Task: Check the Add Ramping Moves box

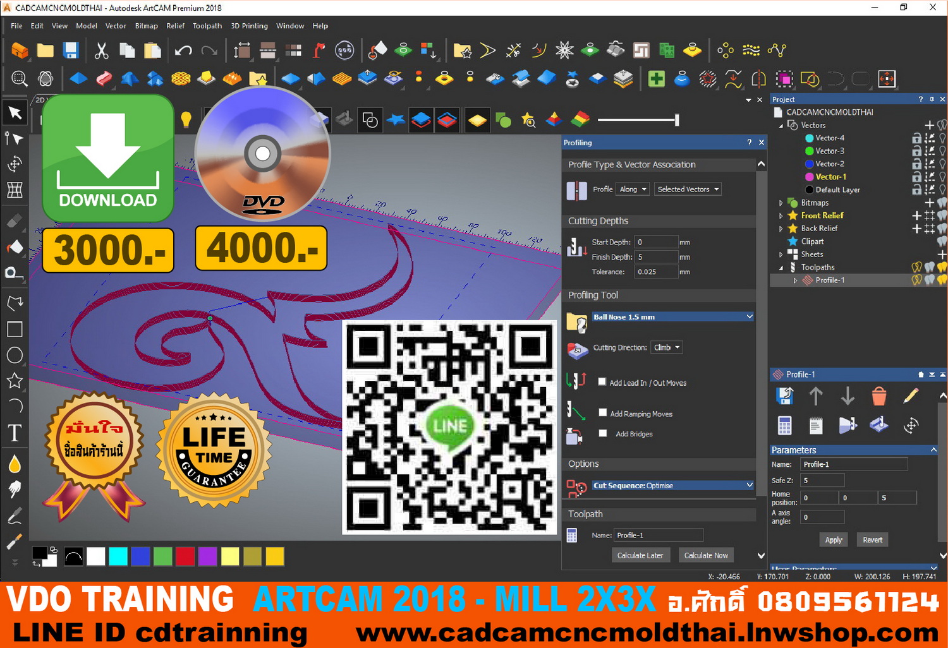Action: point(603,412)
